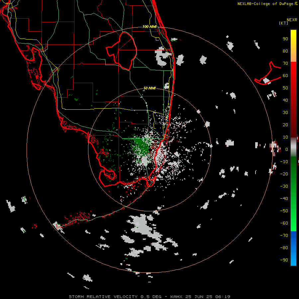
Task: Click the 50 NMI range ring label
Action: [x=149, y=88]
